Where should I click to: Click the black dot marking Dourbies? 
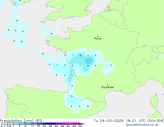click(x=107, y=85)
